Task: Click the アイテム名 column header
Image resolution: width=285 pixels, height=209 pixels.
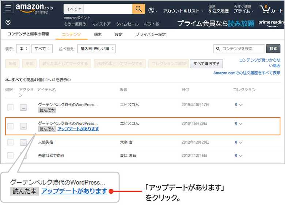Action: [x=46, y=90]
